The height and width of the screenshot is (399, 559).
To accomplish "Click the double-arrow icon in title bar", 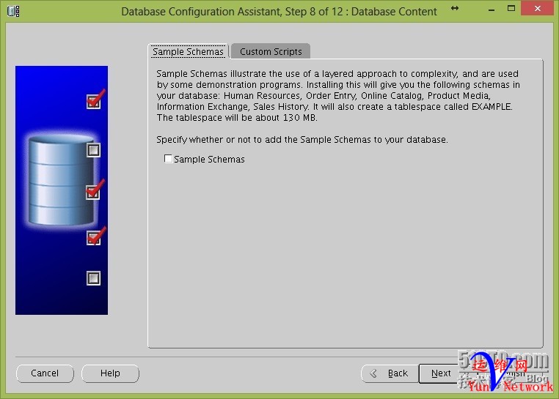I will click(x=455, y=8).
